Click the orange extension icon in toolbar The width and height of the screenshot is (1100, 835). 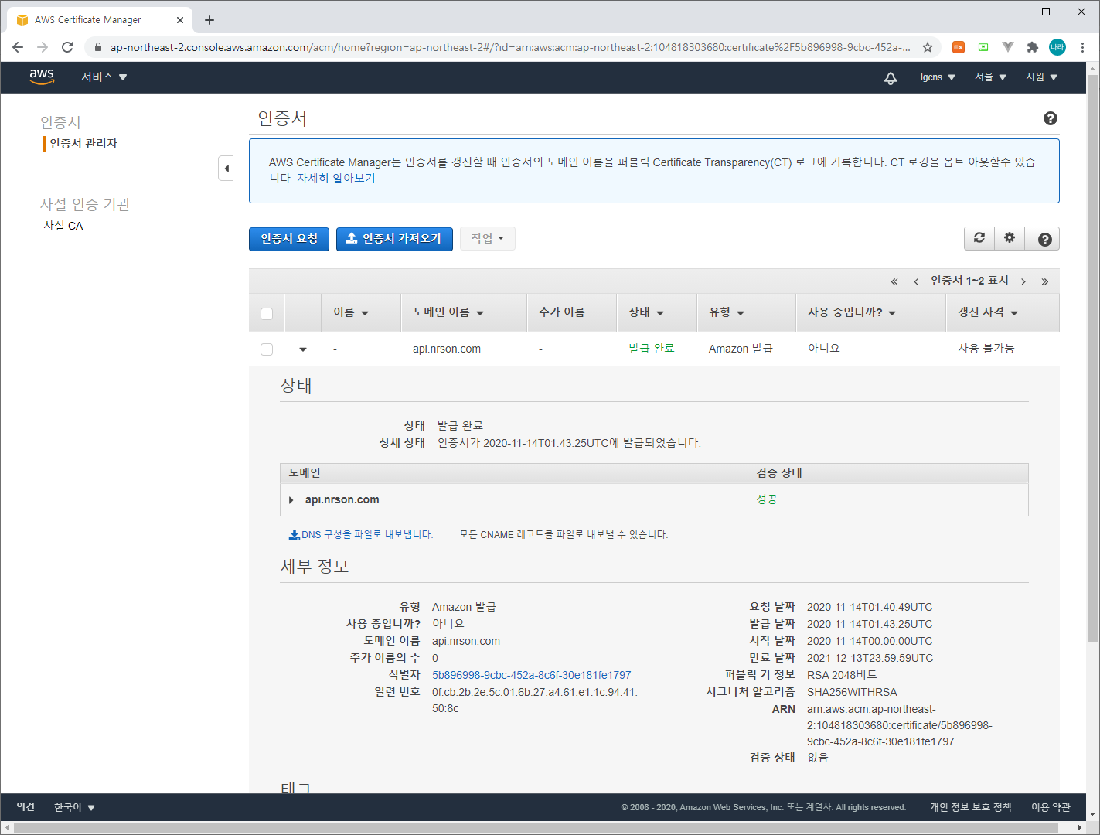959,47
